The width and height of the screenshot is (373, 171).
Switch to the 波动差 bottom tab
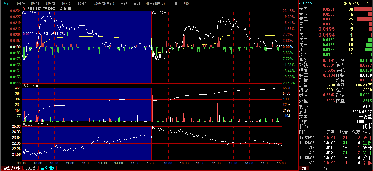pos(30,168)
